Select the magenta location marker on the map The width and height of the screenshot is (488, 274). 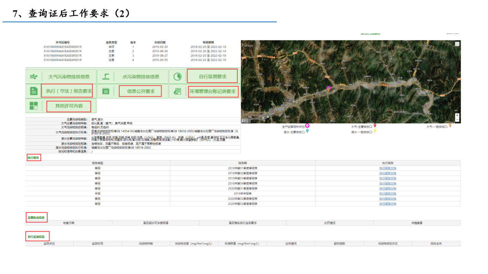tap(328, 88)
